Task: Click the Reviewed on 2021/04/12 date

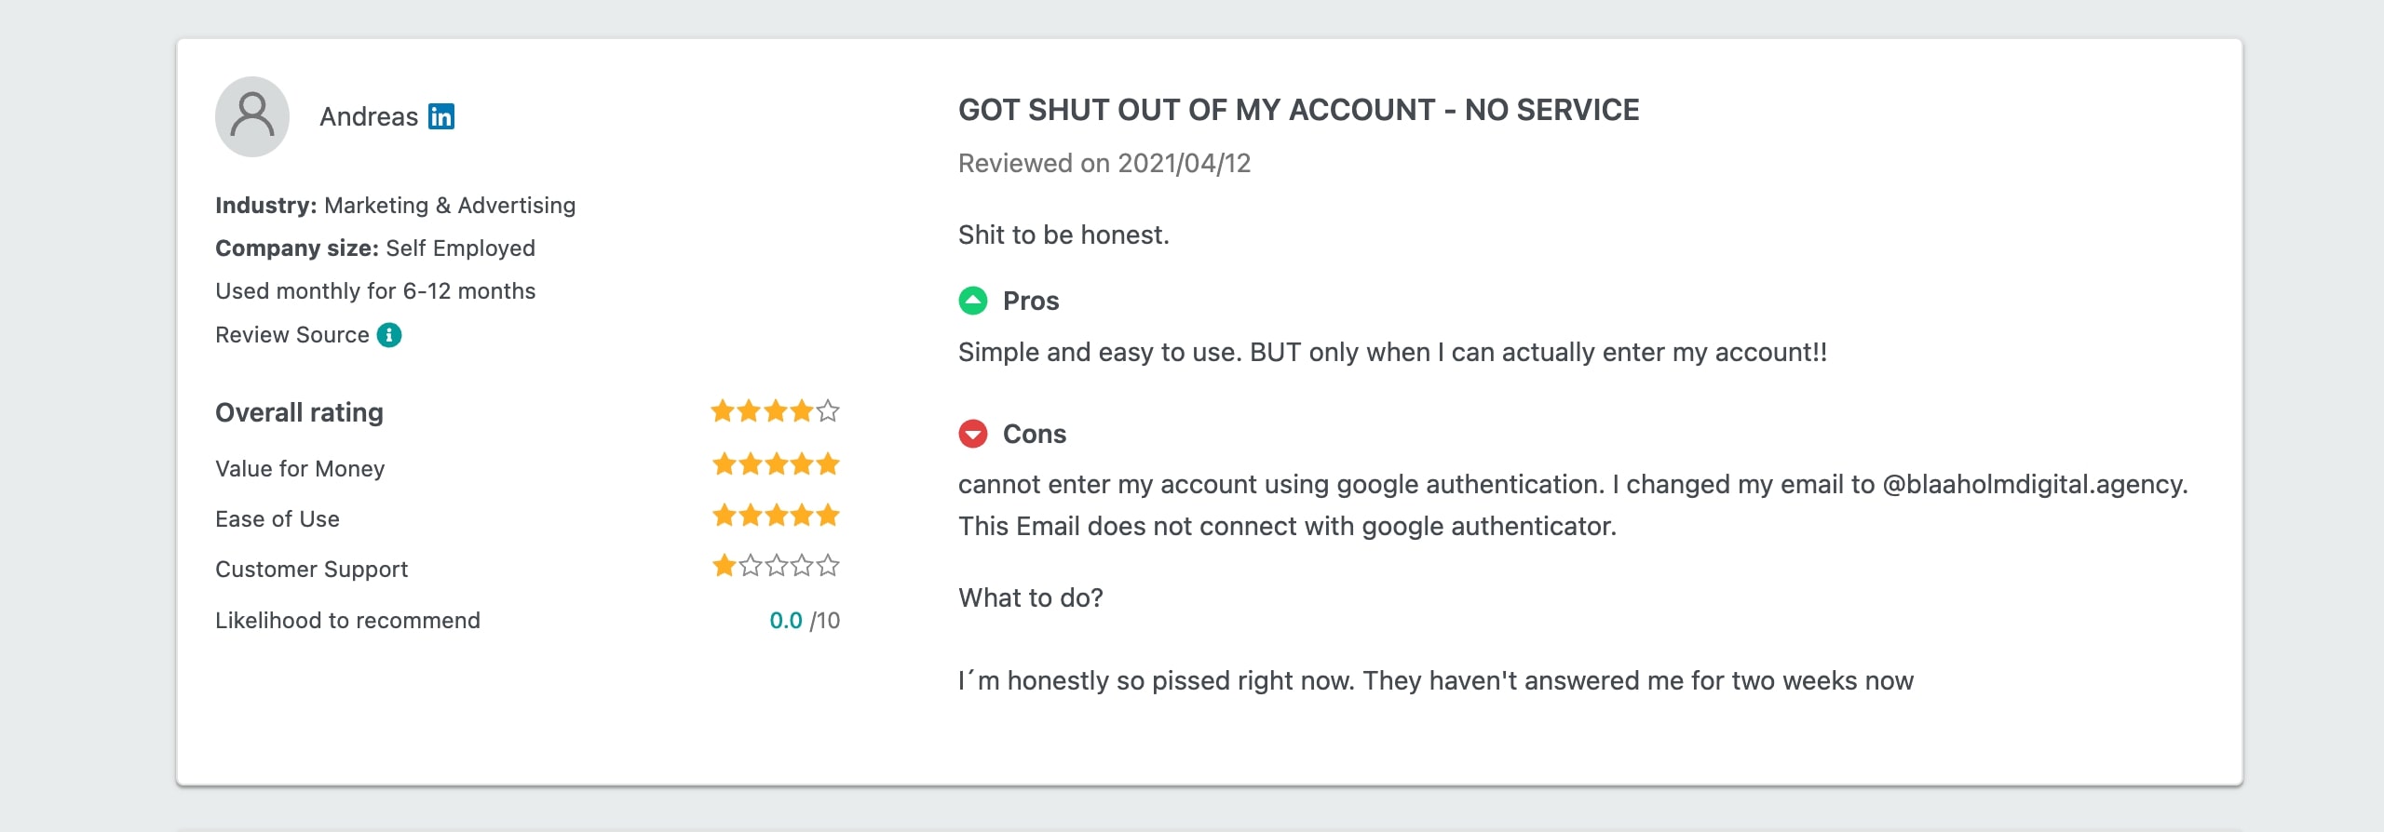Action: 1104,163
